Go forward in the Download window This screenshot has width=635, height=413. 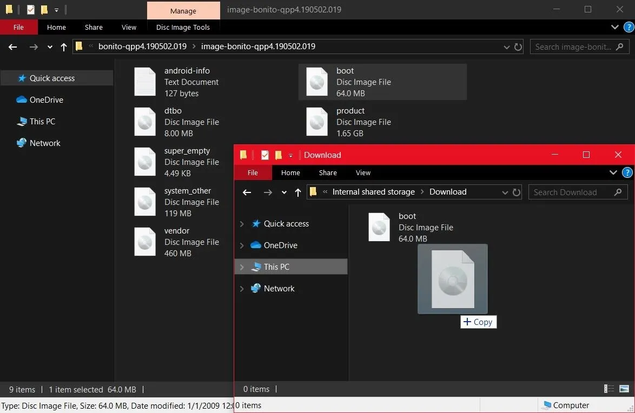click(x=268, y=192)
